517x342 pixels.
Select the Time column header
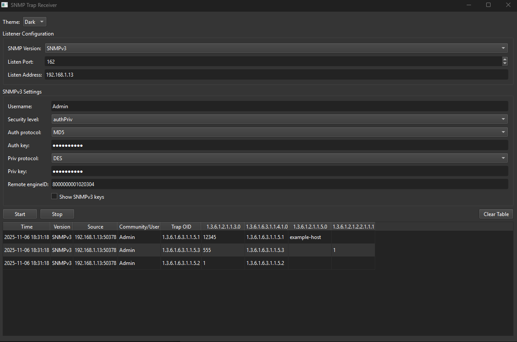[x=26, y=226]
